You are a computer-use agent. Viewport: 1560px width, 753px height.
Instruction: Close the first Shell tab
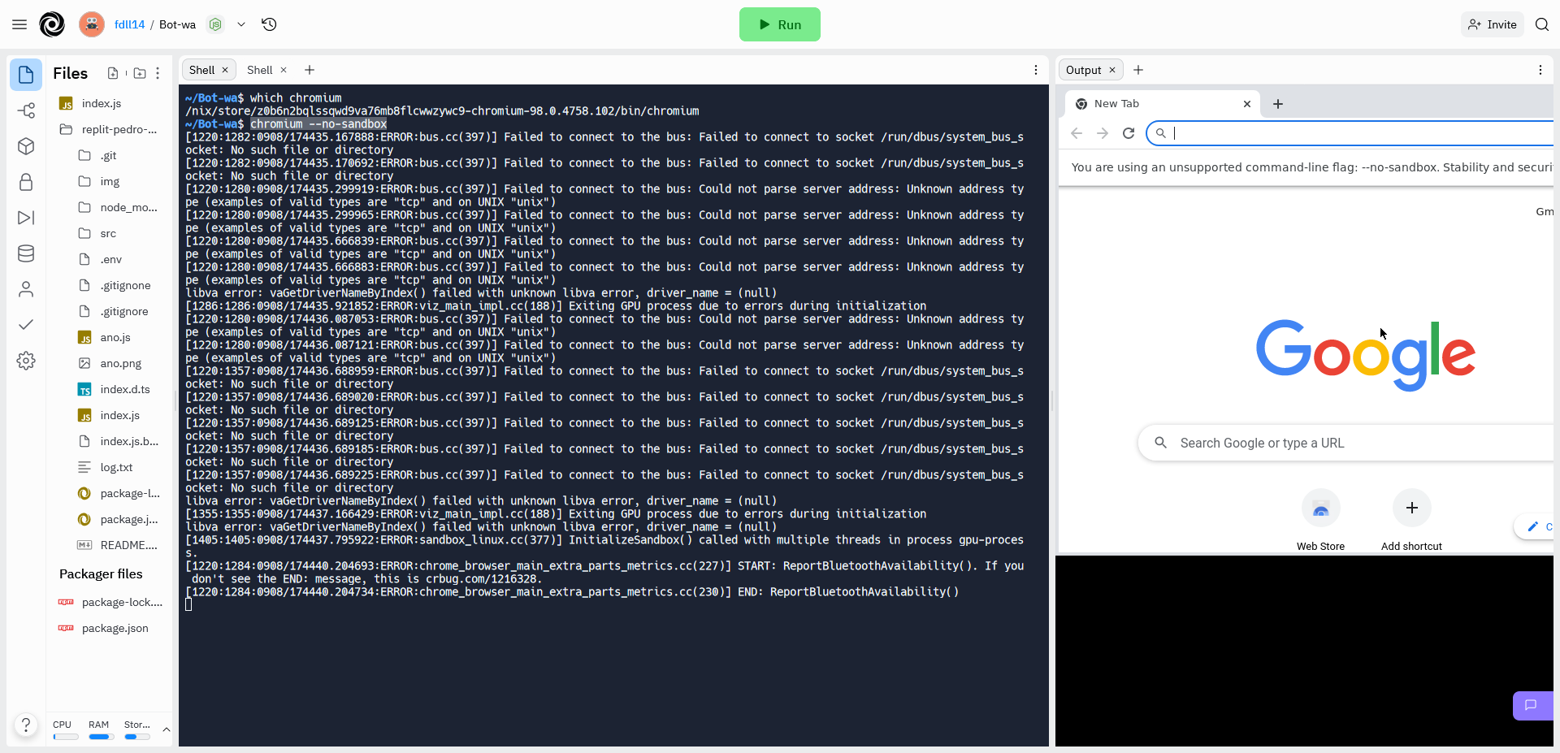pyautogui.click(x=225, y=70)
